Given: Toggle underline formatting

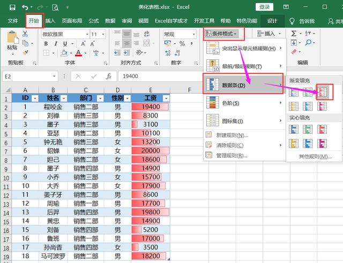Looking at the screenshot, I should [x=65, y=44].
